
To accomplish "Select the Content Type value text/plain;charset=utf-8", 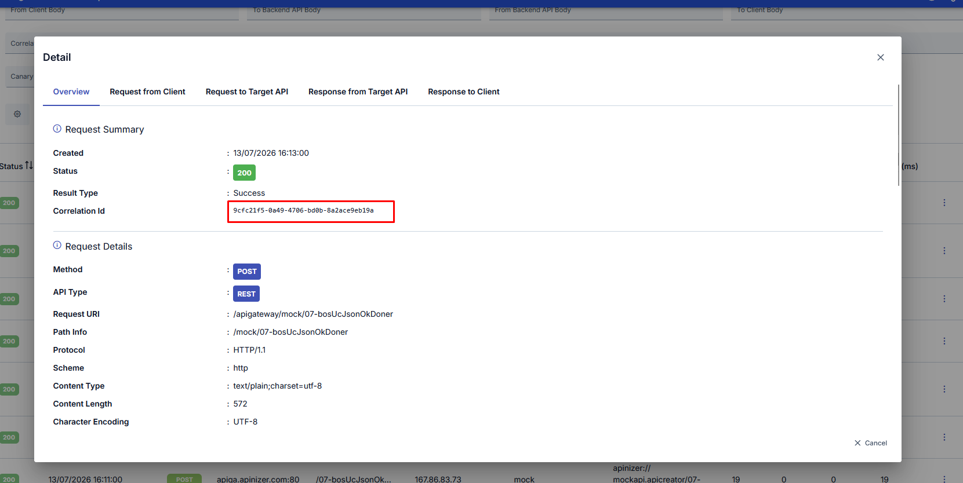I will pyautogui.click(x=277, y=386).
